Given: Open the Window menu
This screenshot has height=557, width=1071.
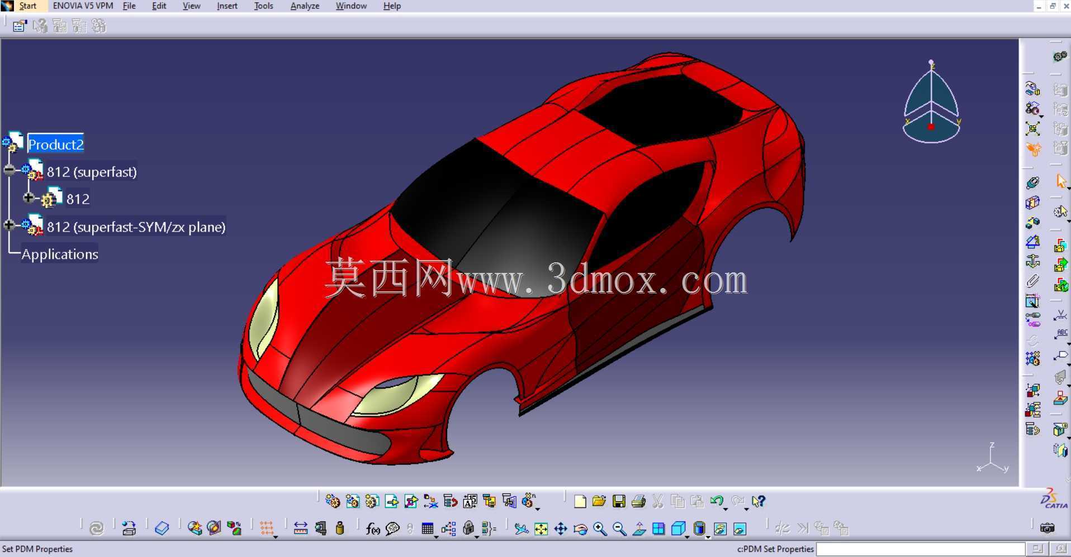Looking at the screenshot, I should [351, 6].
